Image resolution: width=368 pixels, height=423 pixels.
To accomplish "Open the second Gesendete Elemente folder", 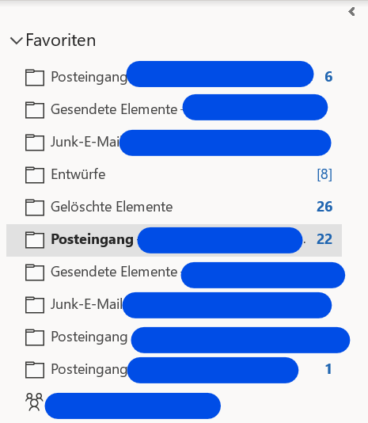I will pyautogui.click(x=174, y=272).
